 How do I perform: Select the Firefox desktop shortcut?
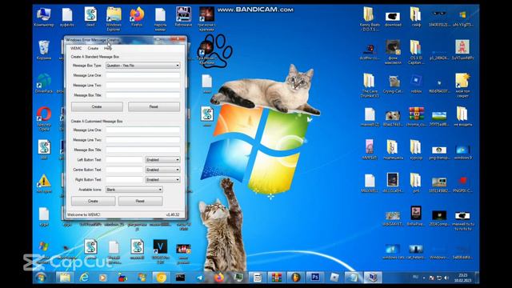tap(137, 18)
